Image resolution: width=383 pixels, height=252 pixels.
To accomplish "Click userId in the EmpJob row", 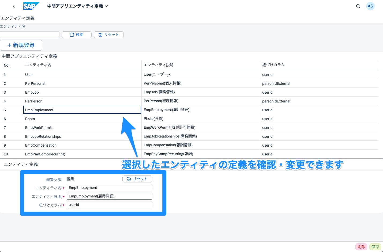I will 267,92.
